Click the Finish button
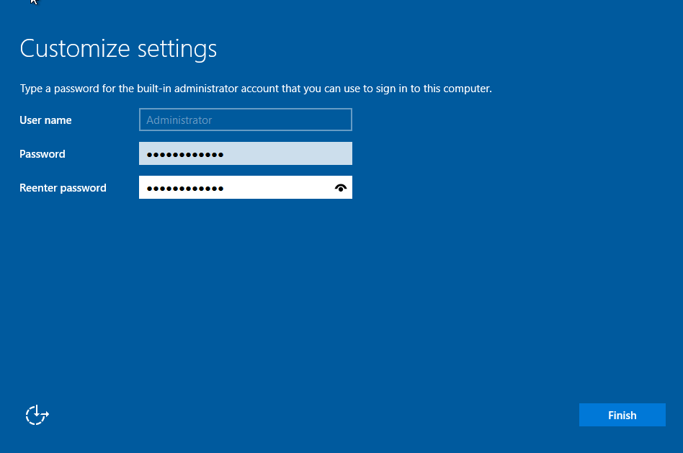 (x=622, y=415)
